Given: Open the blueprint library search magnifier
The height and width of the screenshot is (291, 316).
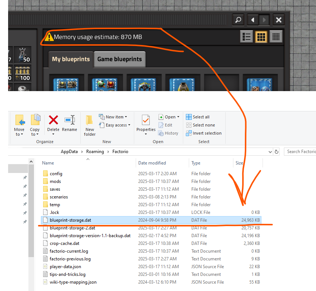Looking at the screenshot, I should point(238,20).
